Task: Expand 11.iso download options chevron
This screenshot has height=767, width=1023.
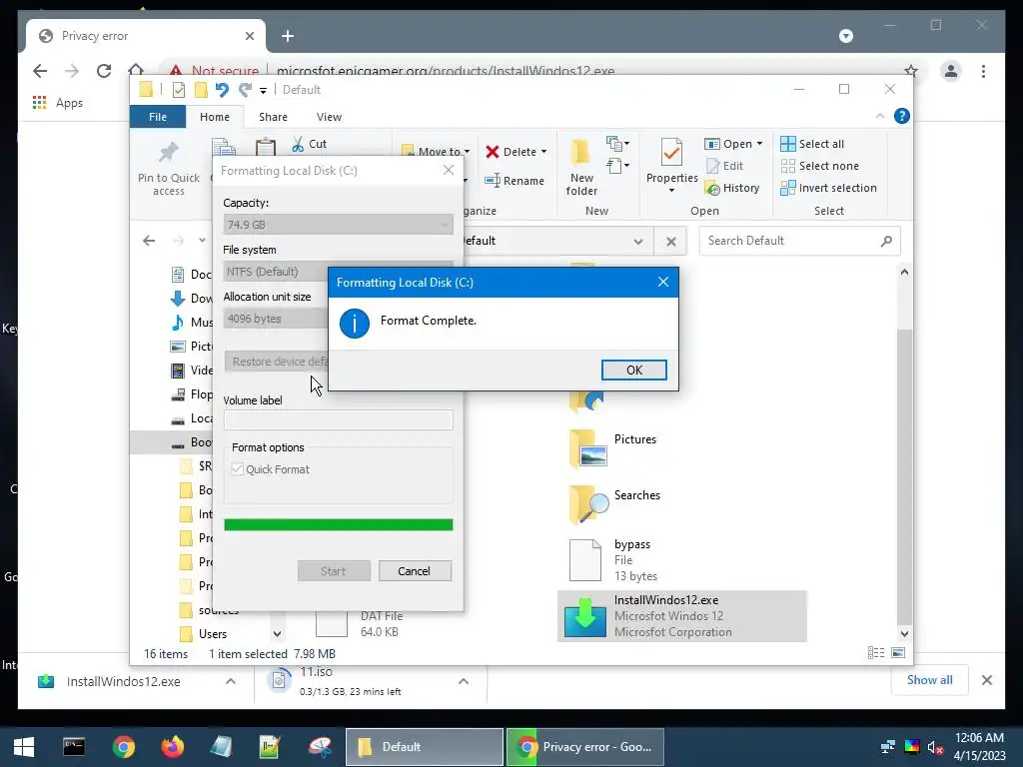Action: click(x=464, y=681)
